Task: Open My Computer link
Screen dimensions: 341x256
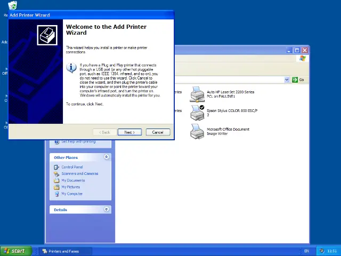Action: pyautogui.click(x=72, y=194)
